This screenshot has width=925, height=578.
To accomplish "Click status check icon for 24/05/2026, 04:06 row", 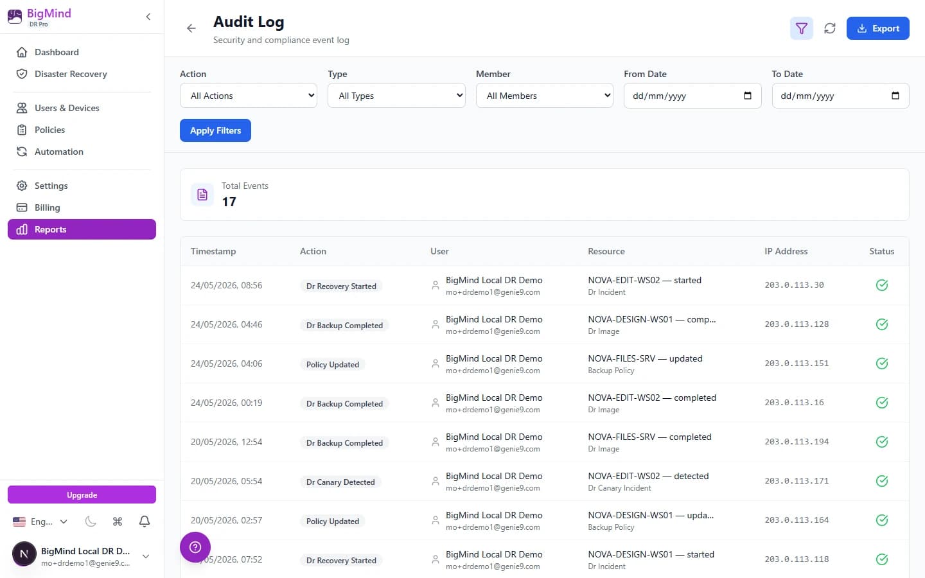I will point(882,363).
